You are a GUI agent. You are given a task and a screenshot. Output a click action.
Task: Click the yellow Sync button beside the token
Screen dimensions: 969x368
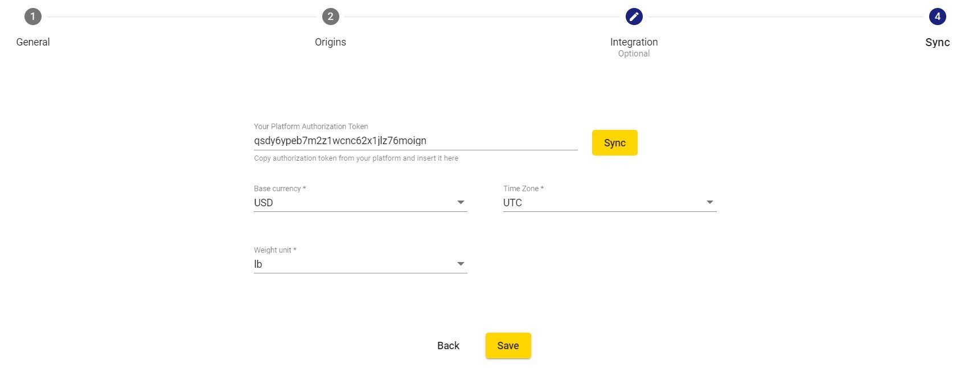tap(614, 142)
